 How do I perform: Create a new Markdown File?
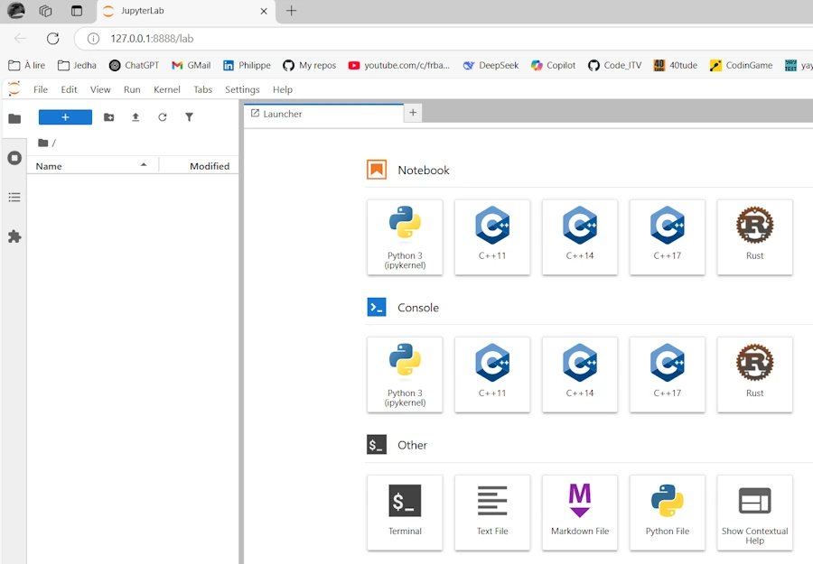pos(580,513)
